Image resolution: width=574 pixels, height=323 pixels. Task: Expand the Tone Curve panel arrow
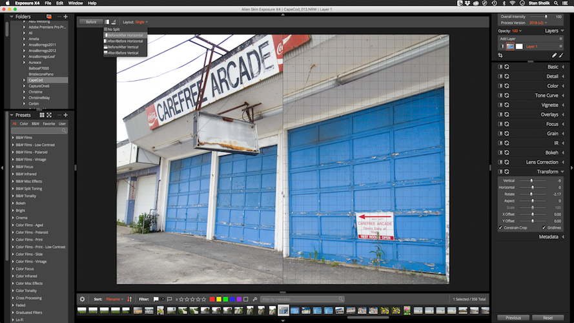[x=562, y=95]
